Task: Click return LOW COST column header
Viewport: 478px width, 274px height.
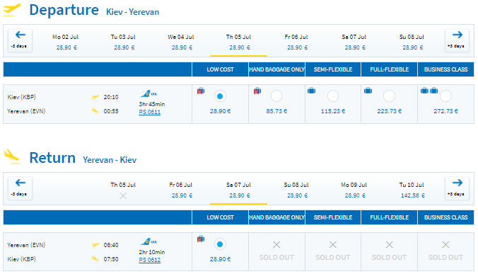Action: (220, 217)
